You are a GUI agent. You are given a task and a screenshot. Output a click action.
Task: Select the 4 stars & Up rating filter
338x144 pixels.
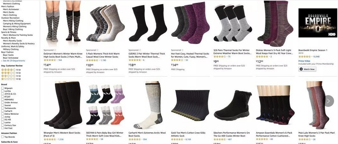11,70
